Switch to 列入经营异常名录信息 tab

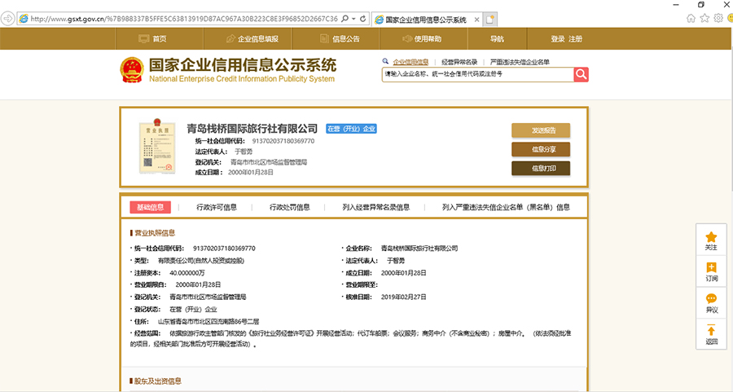point(375,207)
